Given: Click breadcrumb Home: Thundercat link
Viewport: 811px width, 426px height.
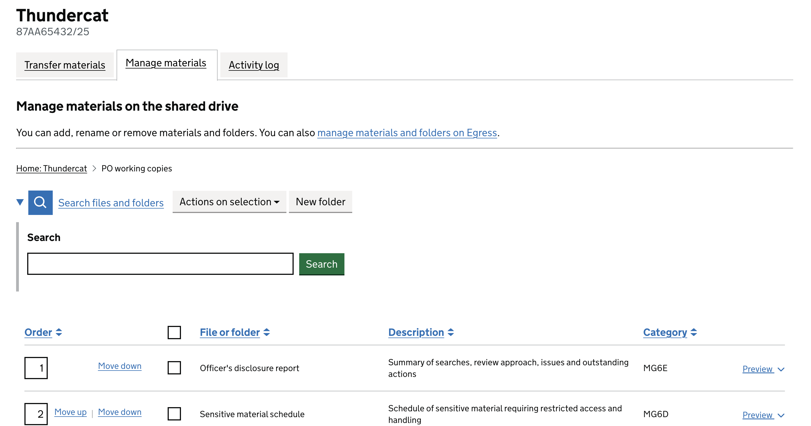Looking at the screenshot, I should tap(52, 168).
